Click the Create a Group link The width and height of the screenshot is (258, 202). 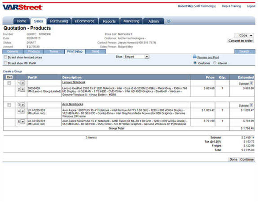tap(12, 72)
